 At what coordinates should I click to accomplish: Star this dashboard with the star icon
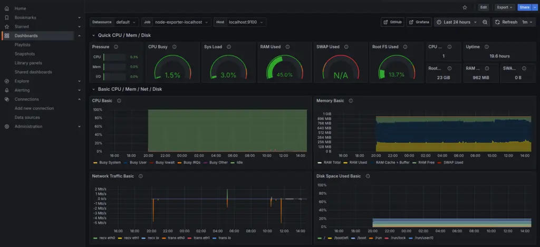click(x=465, y=7)
